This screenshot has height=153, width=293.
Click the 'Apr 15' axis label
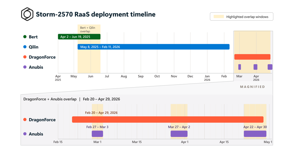[224, 142]
